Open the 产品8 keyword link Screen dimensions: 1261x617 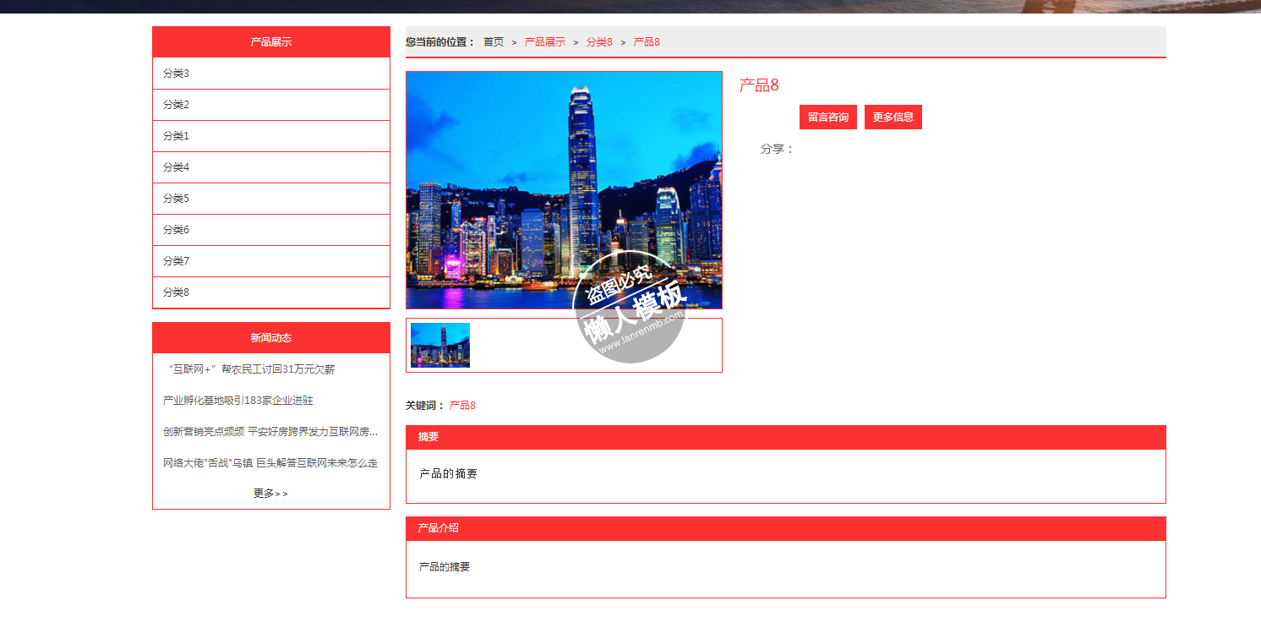[x=462, y=406]
